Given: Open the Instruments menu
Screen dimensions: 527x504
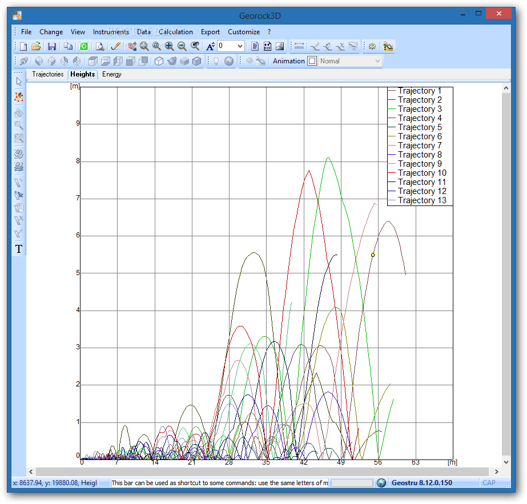Looking at the screenshot, I should point(111,32).
